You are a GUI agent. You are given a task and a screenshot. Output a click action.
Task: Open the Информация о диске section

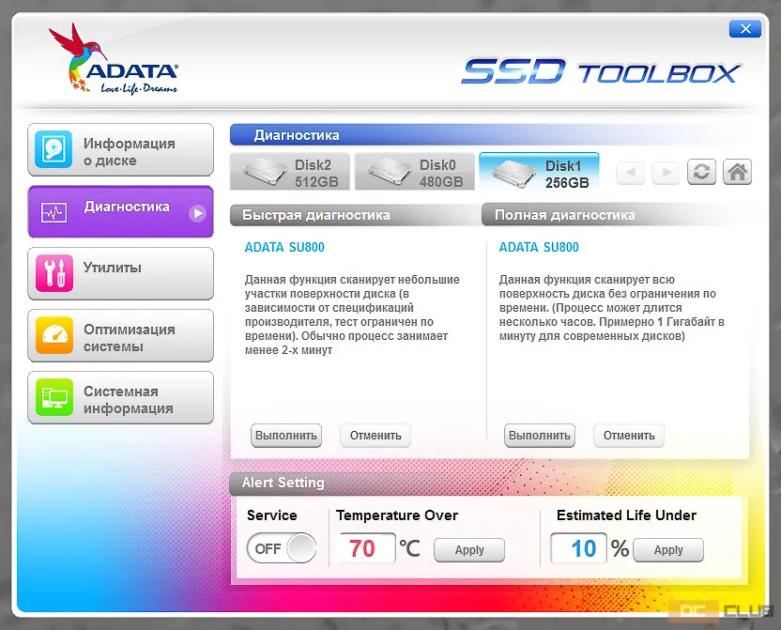[120, 150]
